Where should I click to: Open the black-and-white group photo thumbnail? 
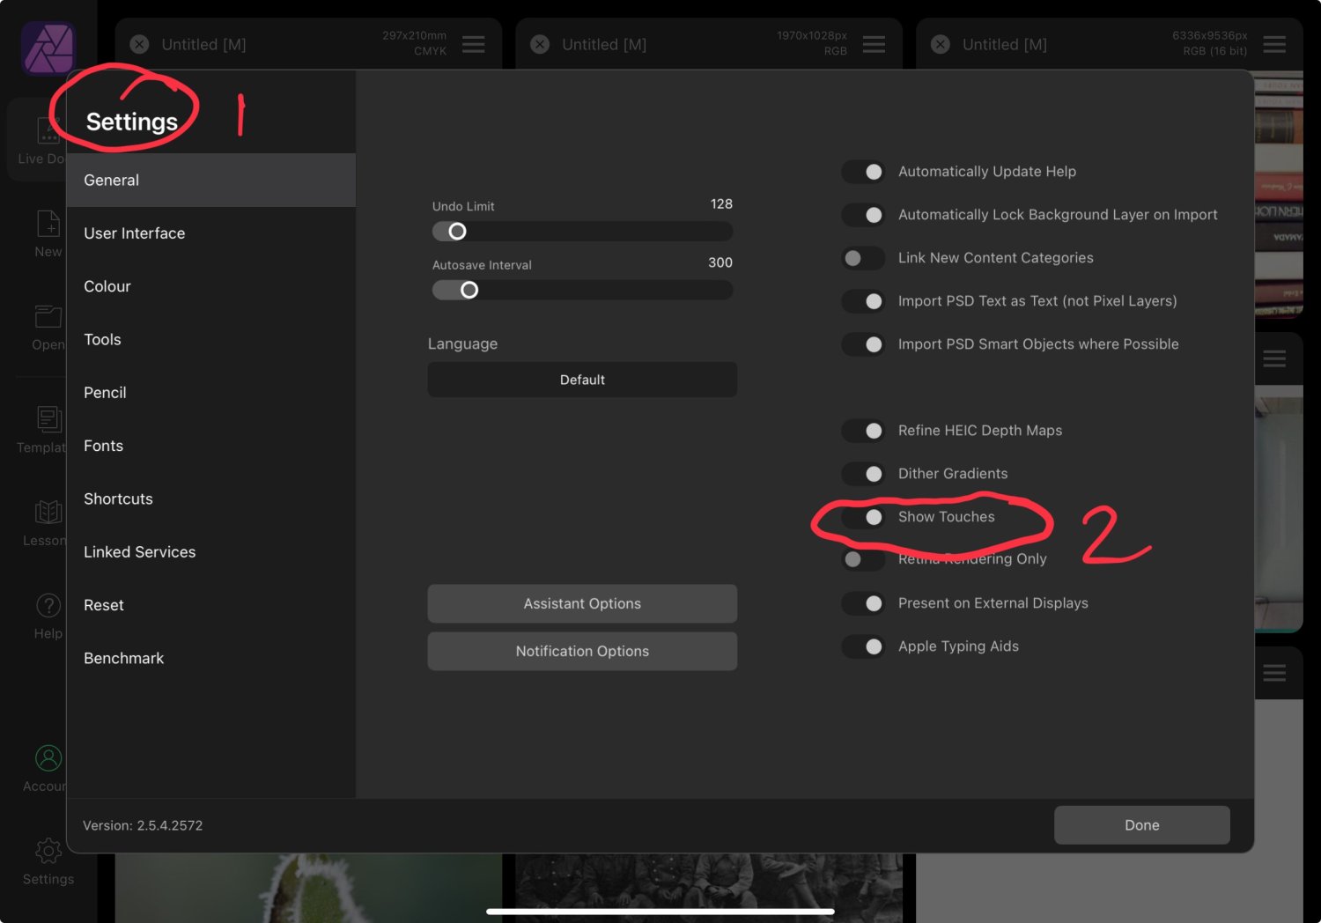709,888
